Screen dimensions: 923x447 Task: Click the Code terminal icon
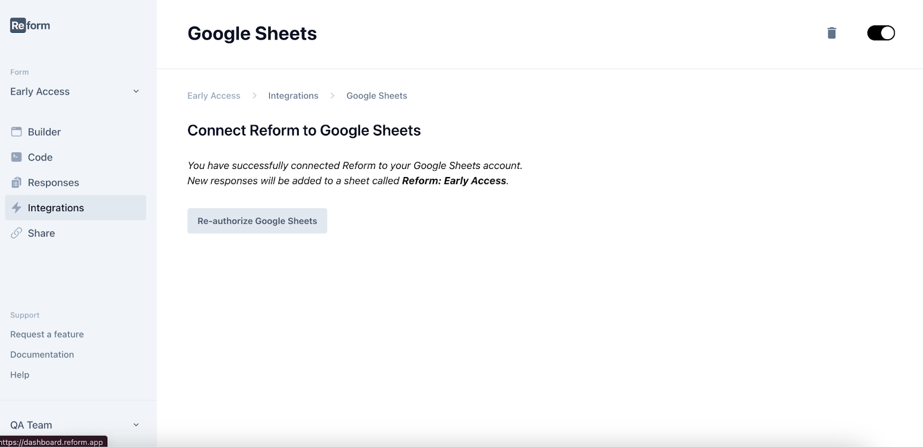[x=17, y=157]
